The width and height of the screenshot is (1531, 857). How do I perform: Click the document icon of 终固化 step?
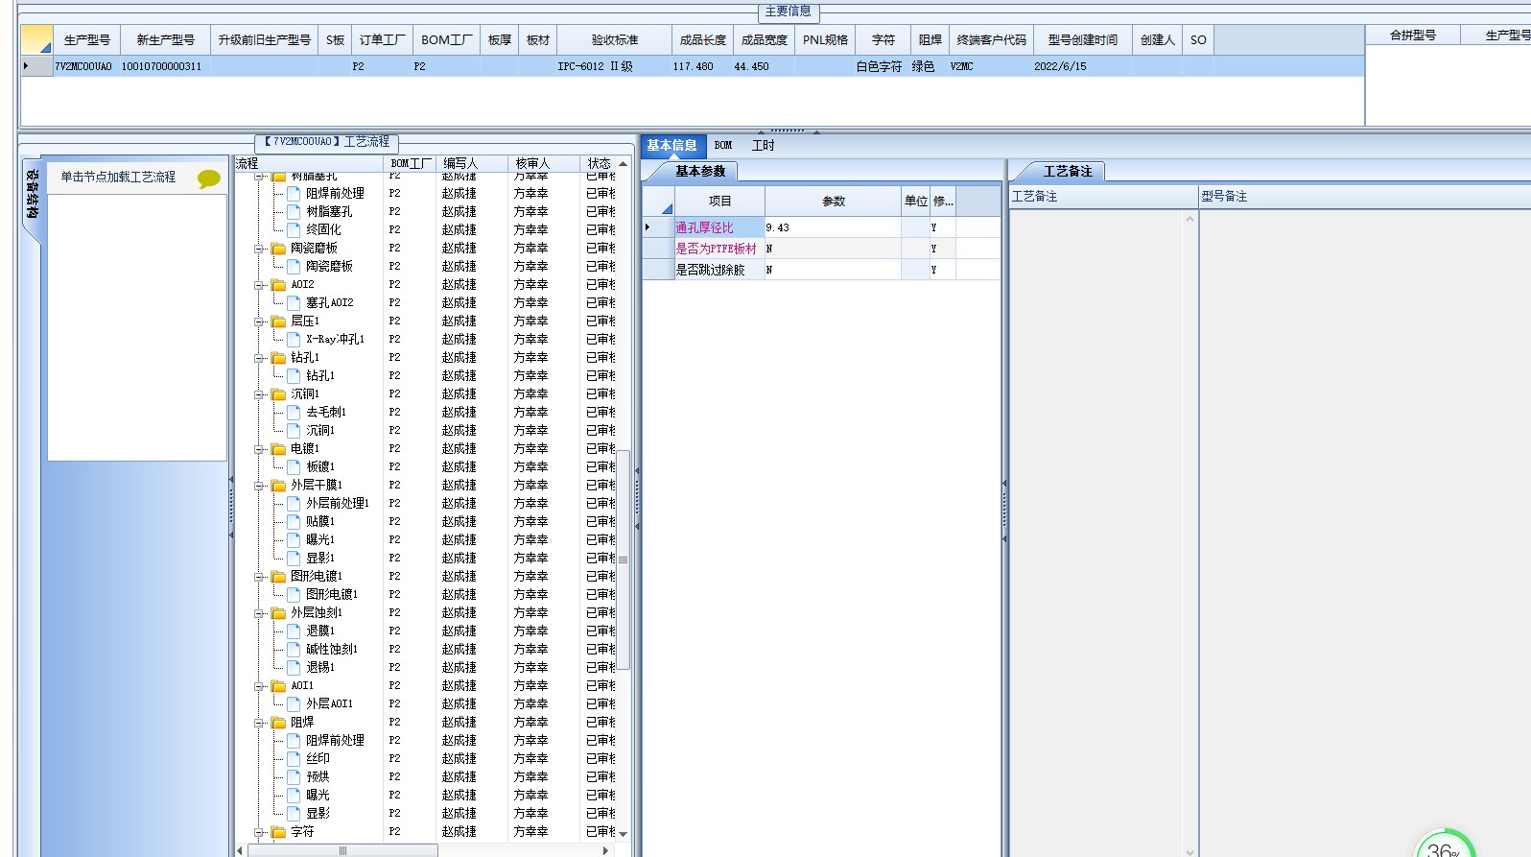coord(294,229)
